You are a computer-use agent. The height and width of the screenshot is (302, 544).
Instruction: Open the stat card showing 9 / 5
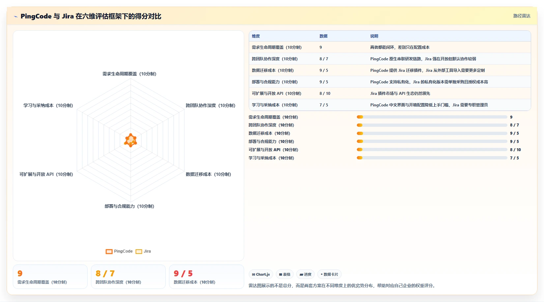(206, 277)
